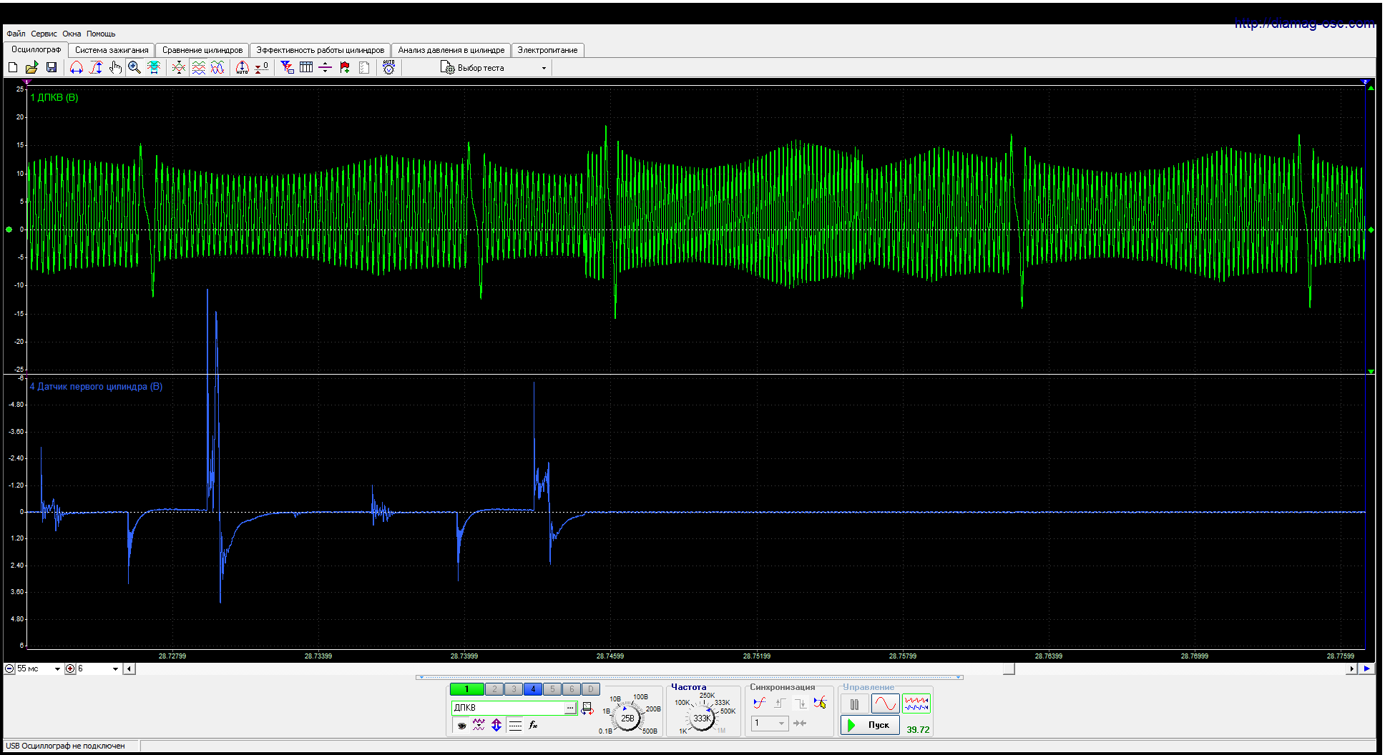This screenshot has width=1385, height=755.
Task: Click the ДПКВ channel name field
Action: (x=508, y=707)
